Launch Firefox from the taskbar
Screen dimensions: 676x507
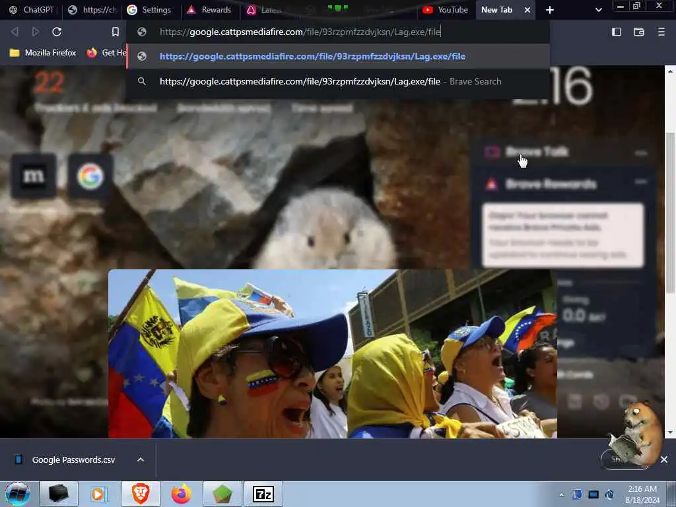pos(182,494)
